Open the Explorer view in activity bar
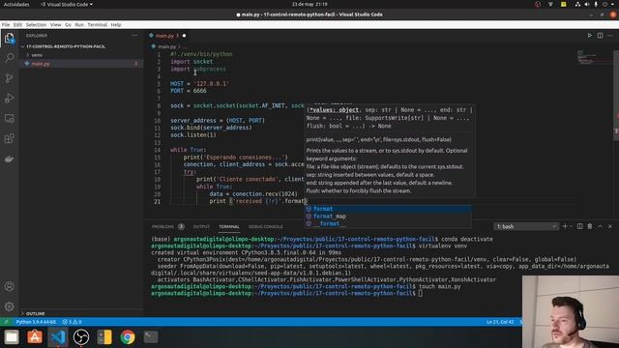 coord(10,39)
